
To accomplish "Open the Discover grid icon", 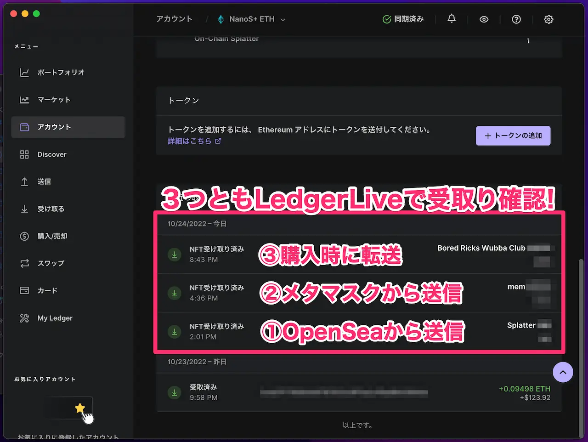I will [x=24, y=154].
